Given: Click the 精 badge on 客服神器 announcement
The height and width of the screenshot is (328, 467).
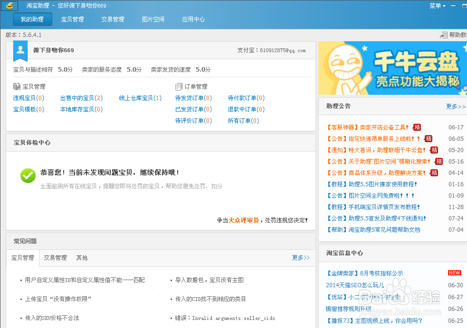Looking at the screenshot, I should tap(417, 127).
